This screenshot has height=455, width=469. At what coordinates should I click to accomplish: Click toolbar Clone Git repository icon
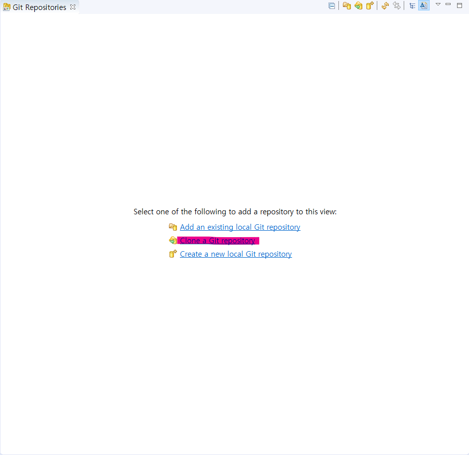pos(358,5)
